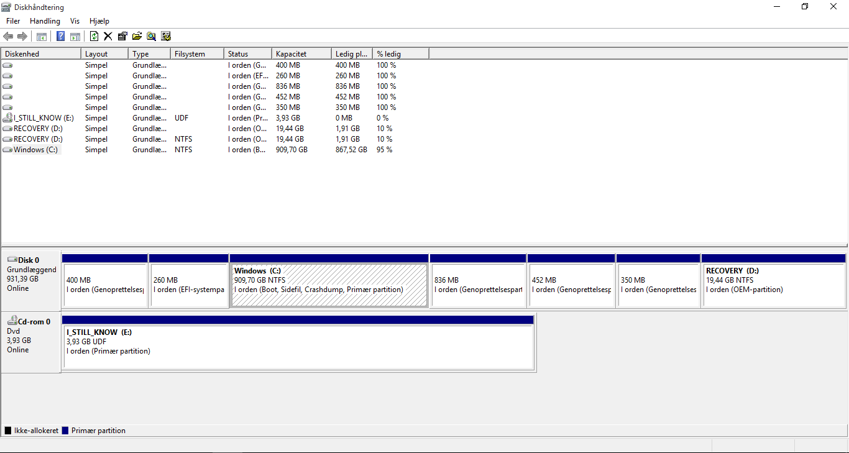Click the open folder toolbar icon

point(137,37)
